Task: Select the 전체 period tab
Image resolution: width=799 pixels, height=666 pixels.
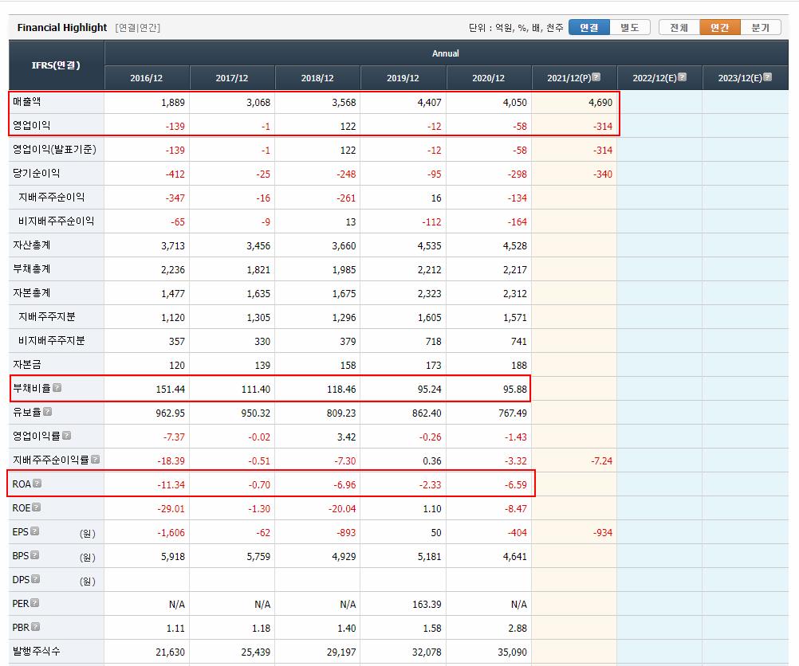Action: tap(679, 28)
